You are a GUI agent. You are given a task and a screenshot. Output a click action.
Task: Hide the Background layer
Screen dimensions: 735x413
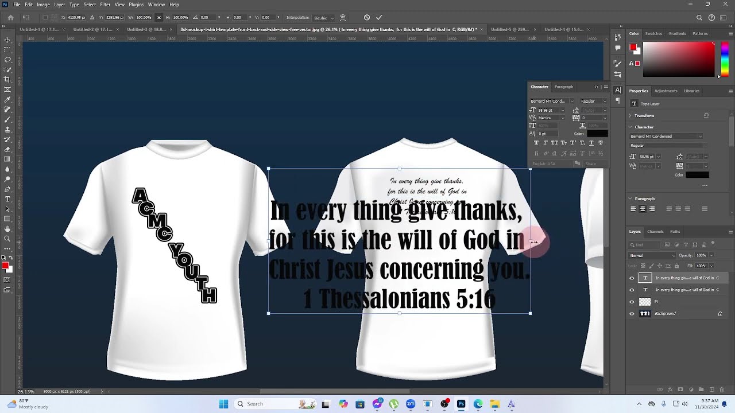(632, 314)
